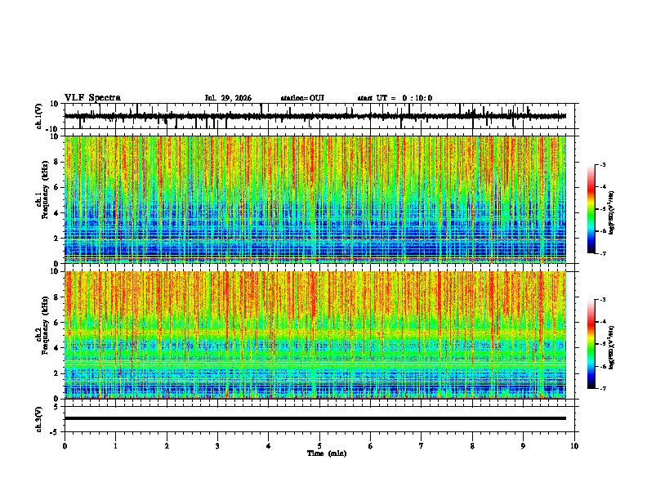
Task: Click the ch.1 spectrogram "6" kHz tick label
Action: (x=56, y=187)
